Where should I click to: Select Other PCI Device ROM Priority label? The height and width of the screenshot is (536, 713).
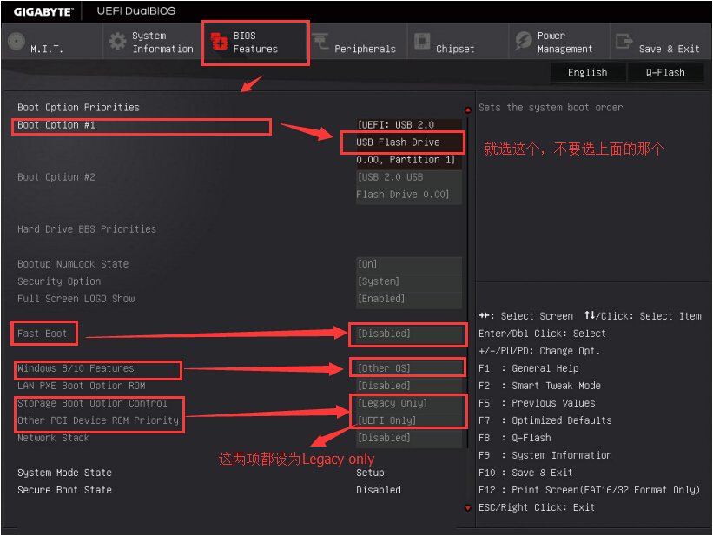[x=98, y=420]
